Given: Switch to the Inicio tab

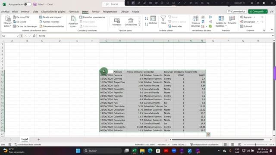Looking at the screenshot, I should click(x=15, y=12).
